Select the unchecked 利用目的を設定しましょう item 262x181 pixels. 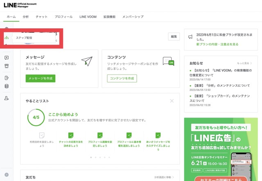point(42,140)
